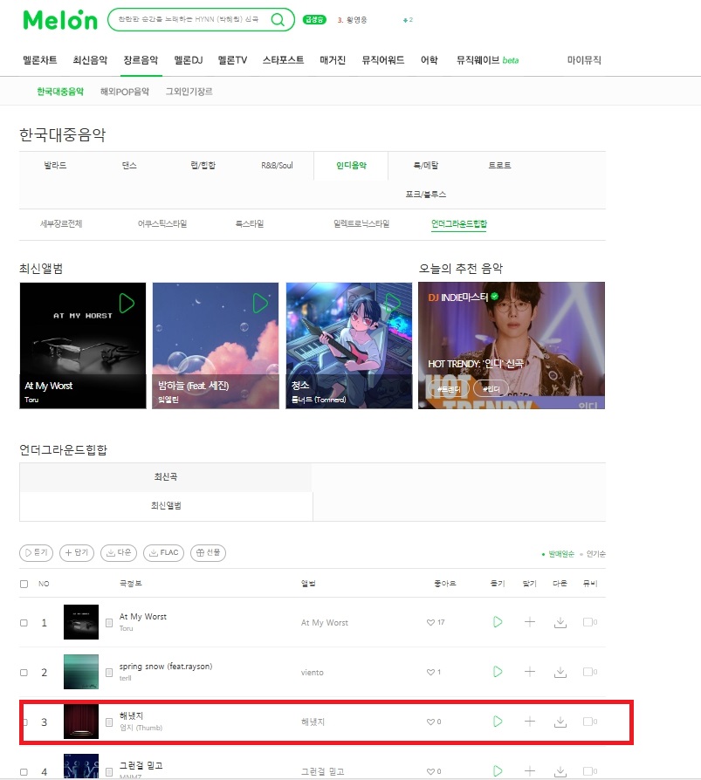The width and height of the screenshot is (701, 780).
Task: Select the R&B/Soul genre tab
Action: [277, 166]
